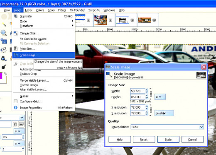Screen dimensions: 216x155
Task: Choose Duplicate from Image menu
Action: [44, 16]
